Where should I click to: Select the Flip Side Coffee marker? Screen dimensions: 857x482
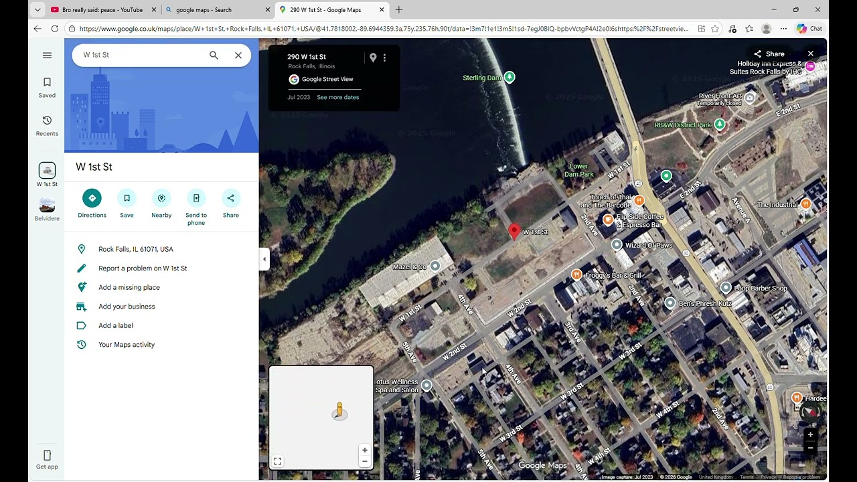click(609, 219)
